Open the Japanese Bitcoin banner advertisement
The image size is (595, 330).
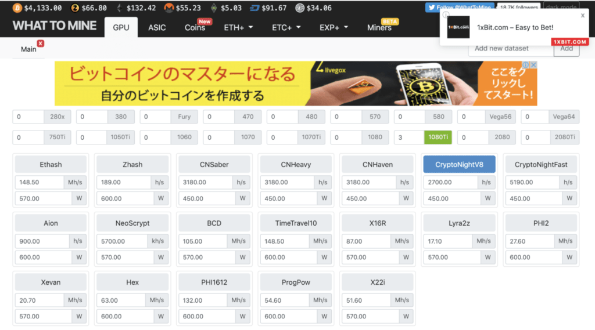pos(296,84)
